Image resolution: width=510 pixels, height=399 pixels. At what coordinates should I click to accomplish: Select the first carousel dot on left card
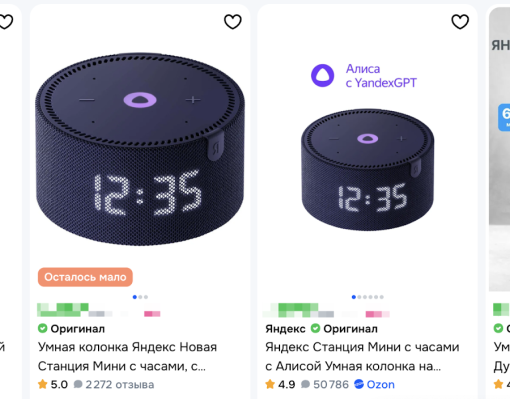[x=135, y=297]
